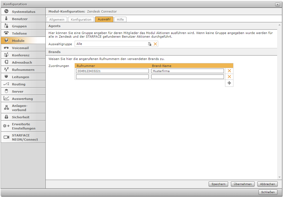The image size is (283, 197).
Task: Click the group picker icon beside Auswahlgruppe
Action: coord(150,44)
